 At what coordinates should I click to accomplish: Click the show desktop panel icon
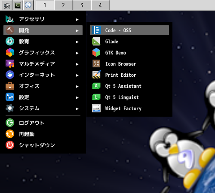tap(7, 5)
